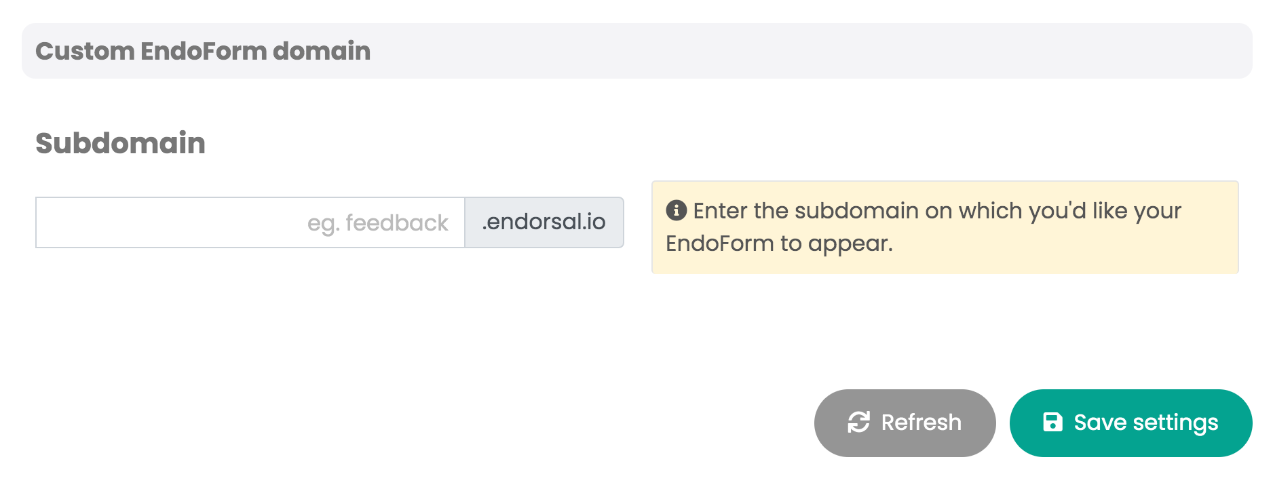Click the "EndoForm to appear." hint line

click(x=779, y=243)
